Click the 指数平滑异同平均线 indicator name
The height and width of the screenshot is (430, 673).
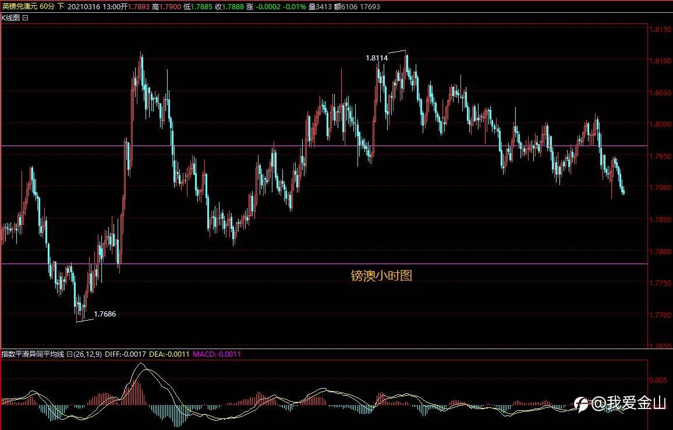[x=33, y=354]
